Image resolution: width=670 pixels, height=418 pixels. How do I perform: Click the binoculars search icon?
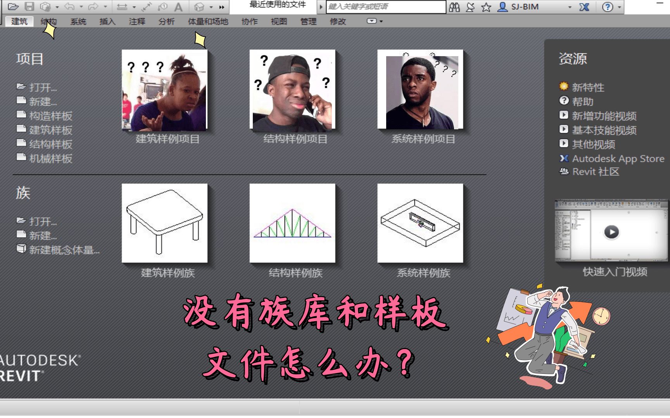454,7
